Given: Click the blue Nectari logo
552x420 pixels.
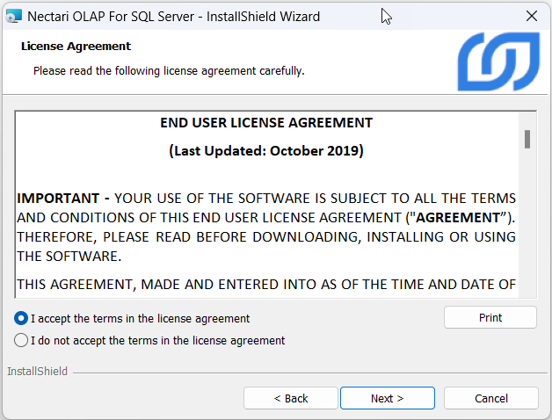Looking at the screenshot, I should point(498,63).
